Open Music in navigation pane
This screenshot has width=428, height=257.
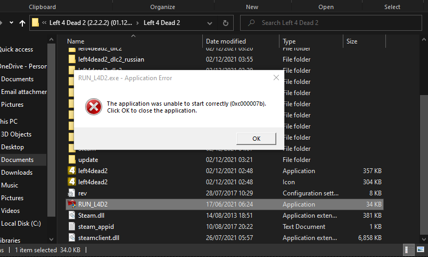point(10,185)
